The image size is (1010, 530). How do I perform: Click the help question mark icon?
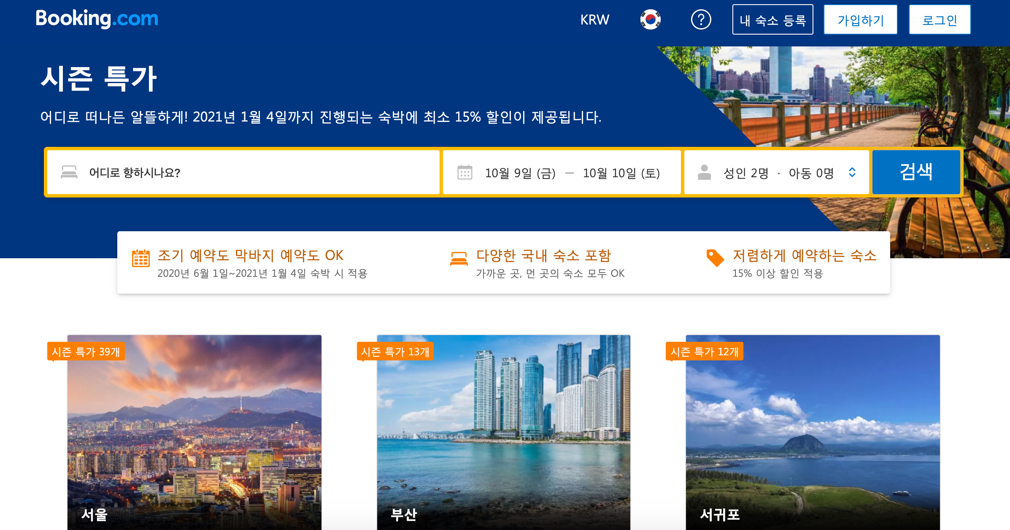click(701, 19)
